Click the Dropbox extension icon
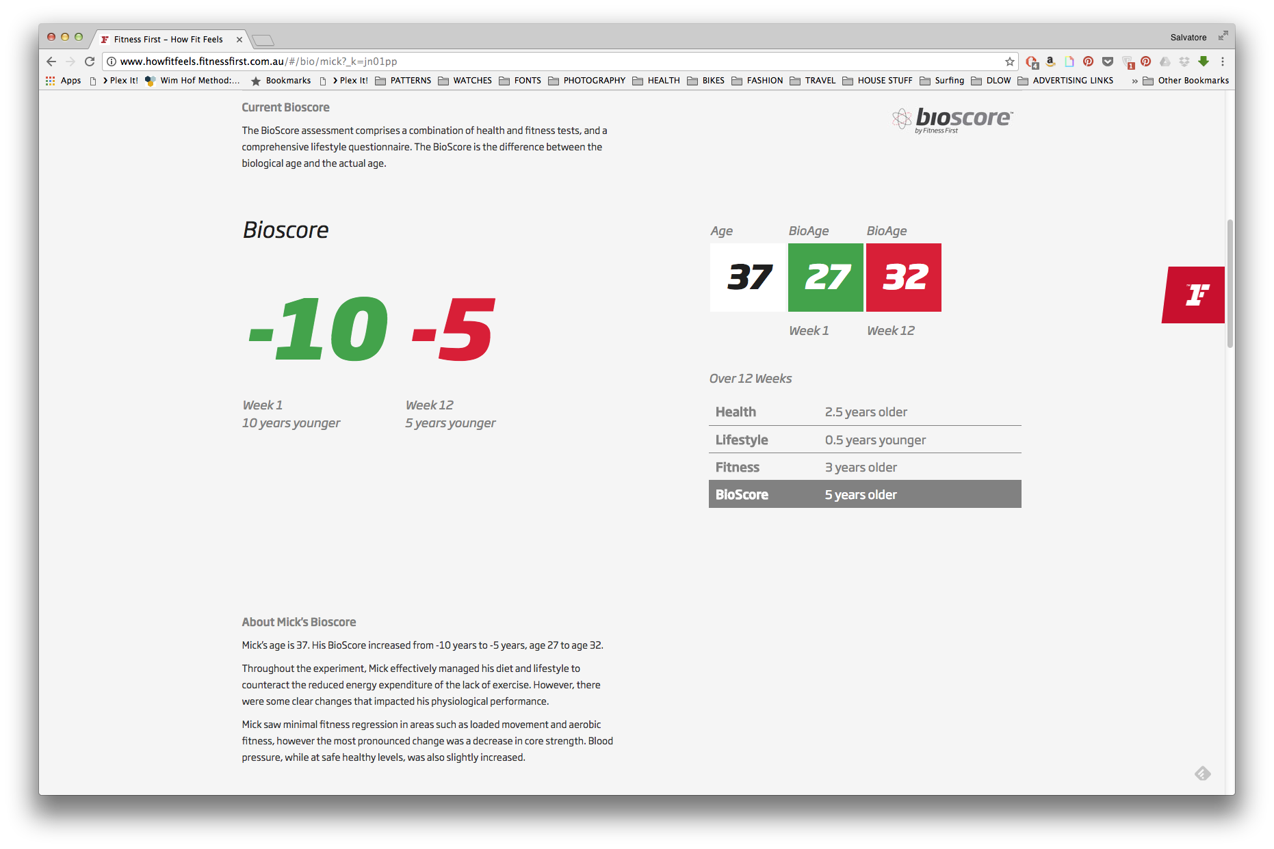1274x849 pixels. [x=1184, y=62]
